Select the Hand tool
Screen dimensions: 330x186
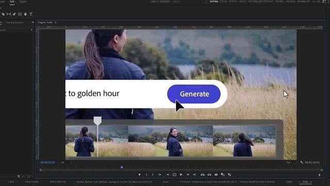coord(25,14)
